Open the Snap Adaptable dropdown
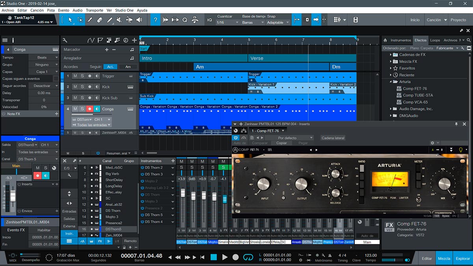Screen dimensions: 473x266 coord(277,22)
